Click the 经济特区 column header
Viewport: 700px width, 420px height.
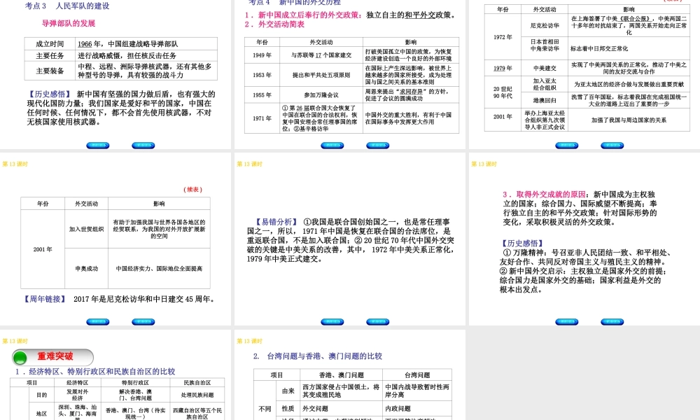tap(78, 383)
